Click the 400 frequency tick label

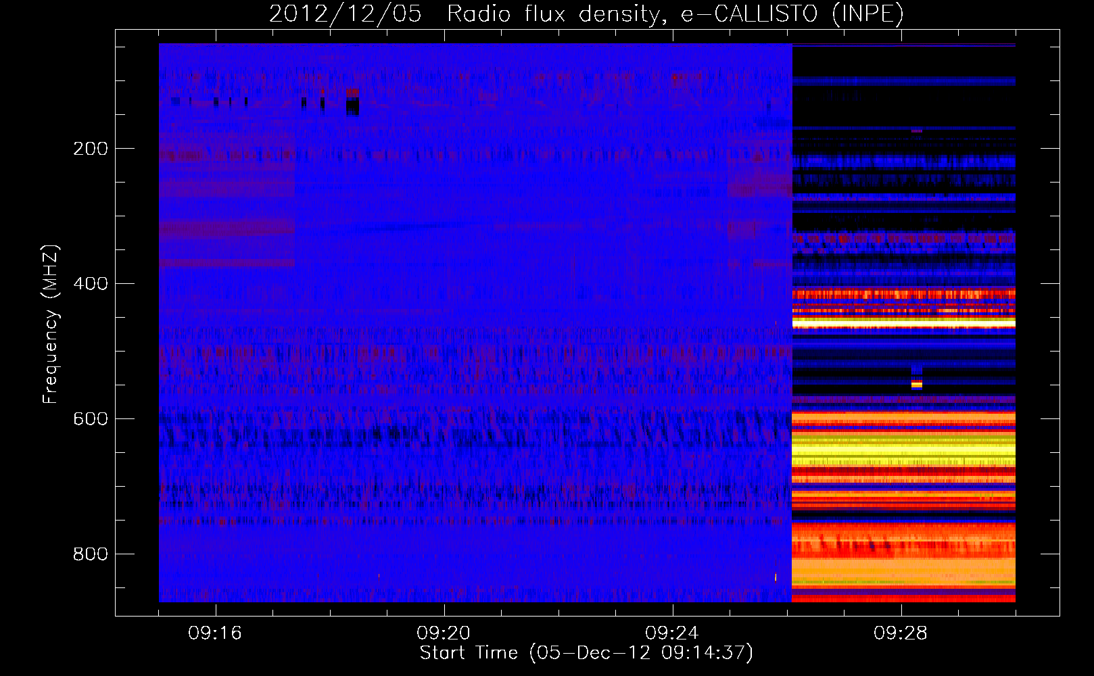[91, 283]
